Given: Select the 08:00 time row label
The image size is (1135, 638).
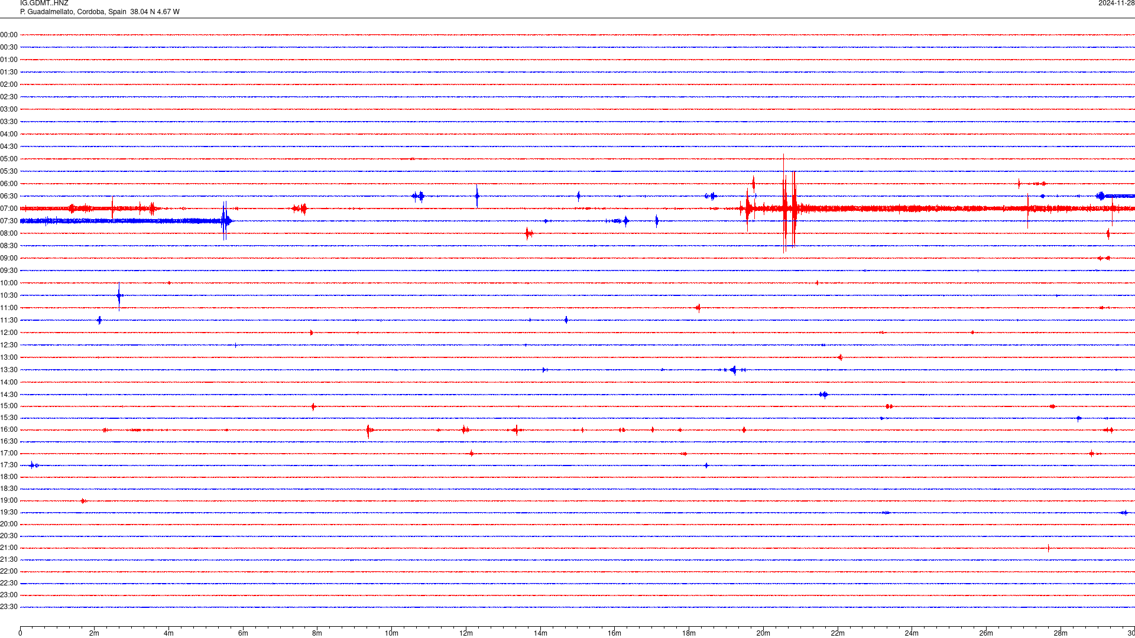Looking at the screenshot, I should coord(9,233).
